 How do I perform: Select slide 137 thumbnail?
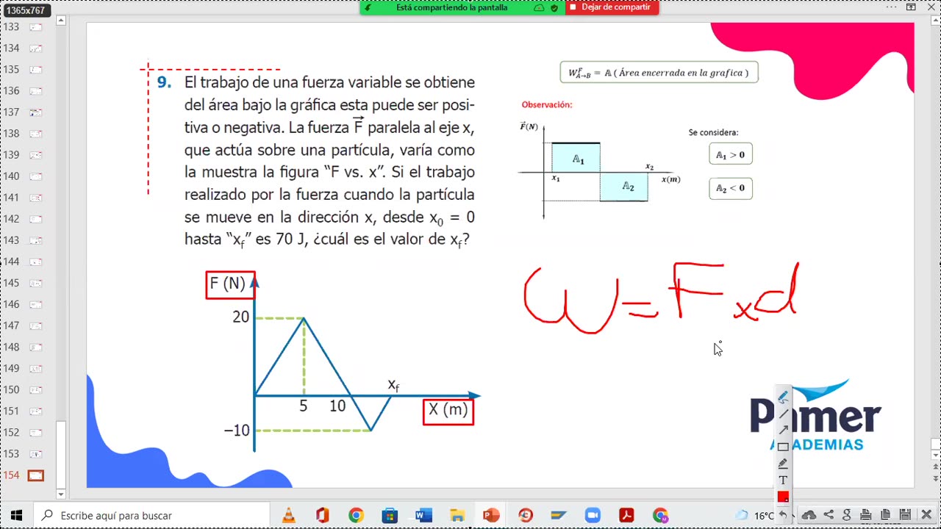click(x=35, y=112)
